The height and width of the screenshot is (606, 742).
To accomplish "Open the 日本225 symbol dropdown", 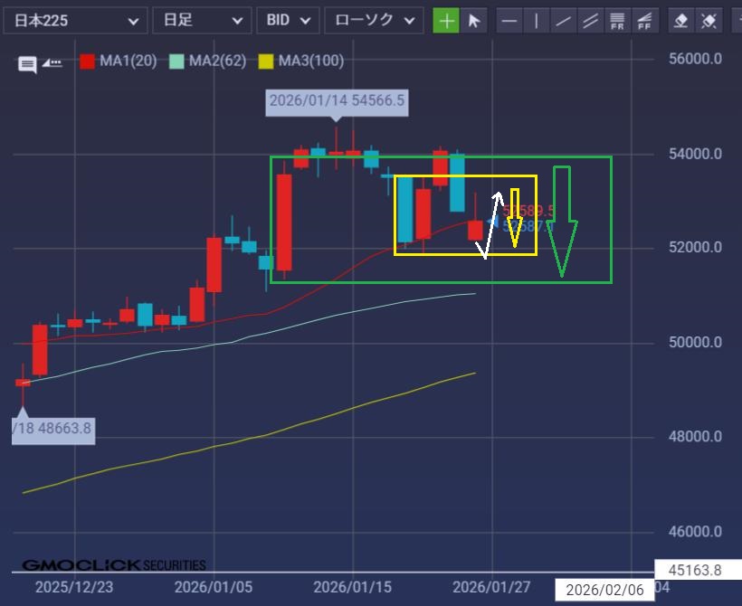I will tap(73, 20).
